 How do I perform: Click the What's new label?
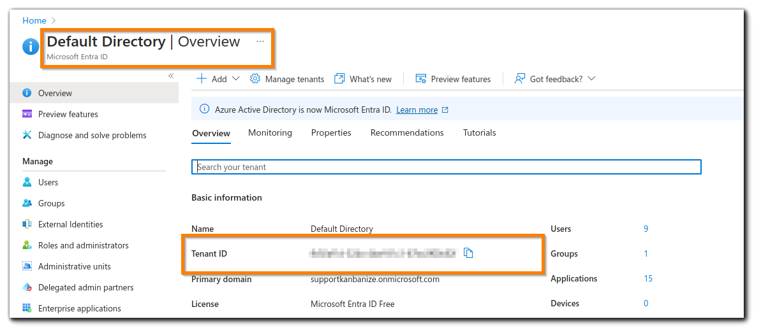pyautogui.click(x=371, y=79)
